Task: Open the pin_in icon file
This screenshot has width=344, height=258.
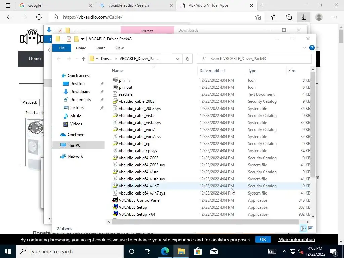Action: (x=124, y=80)
